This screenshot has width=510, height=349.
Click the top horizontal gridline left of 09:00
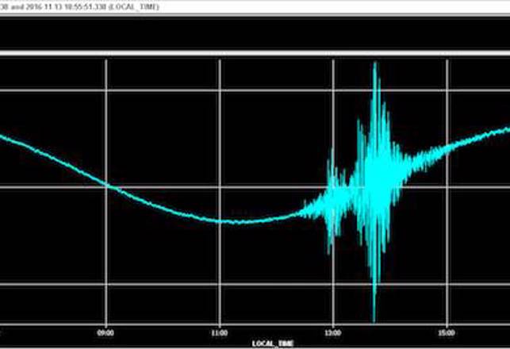click(48, 90)
